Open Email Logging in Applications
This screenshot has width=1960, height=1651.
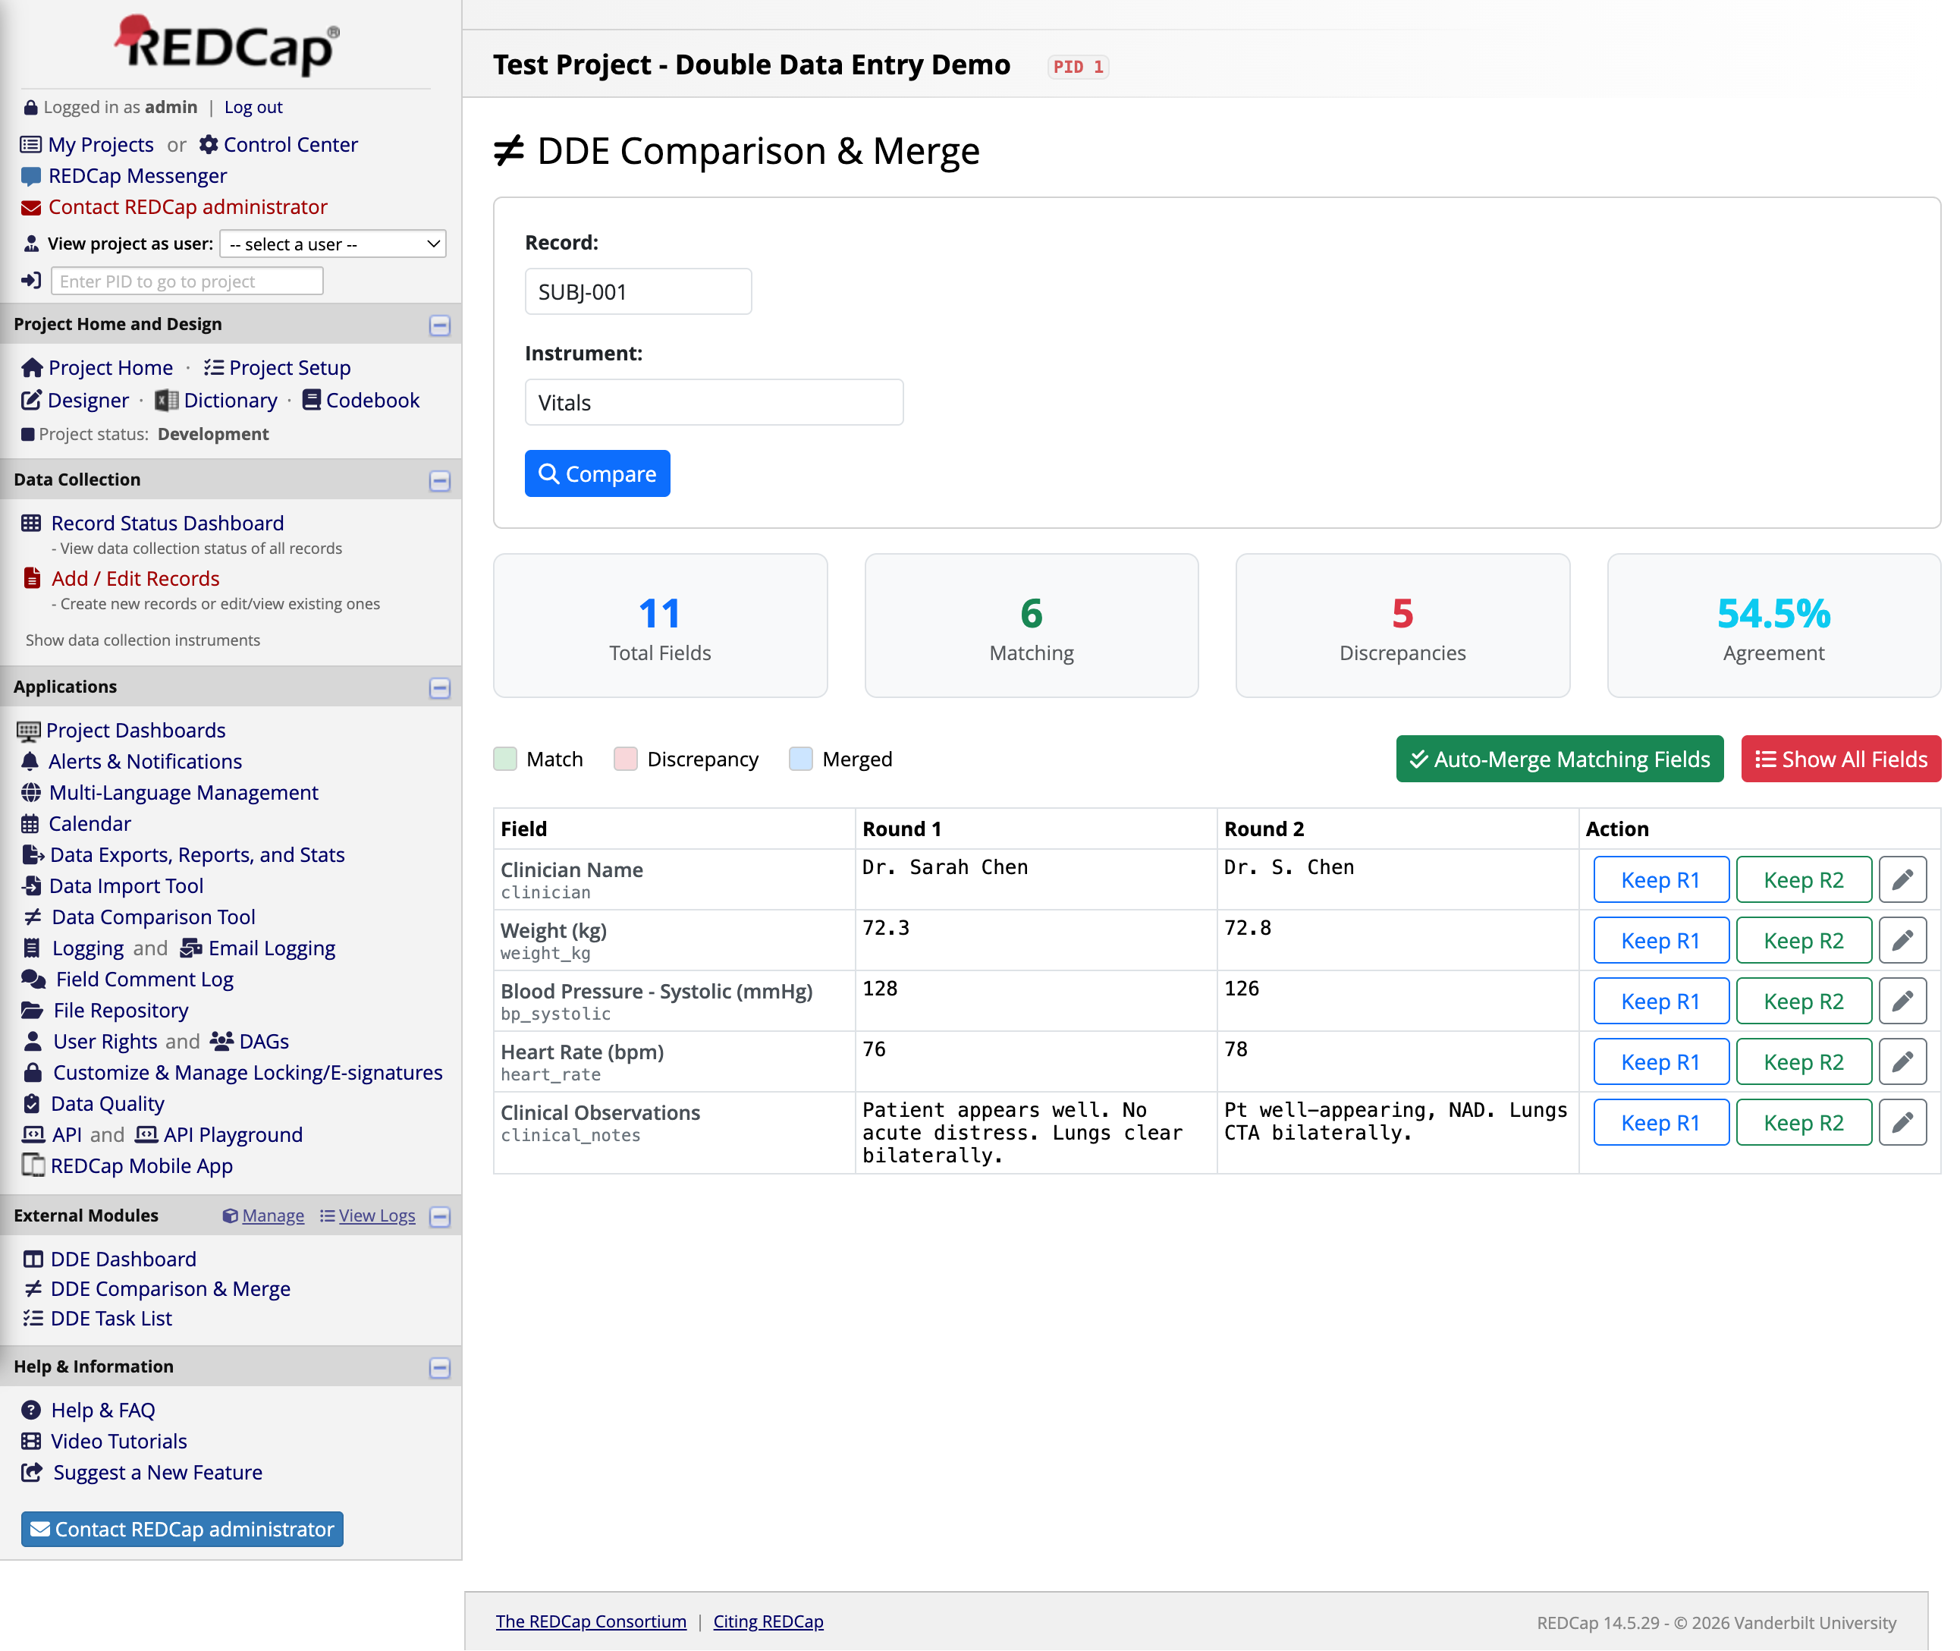[x=272, y=948]
